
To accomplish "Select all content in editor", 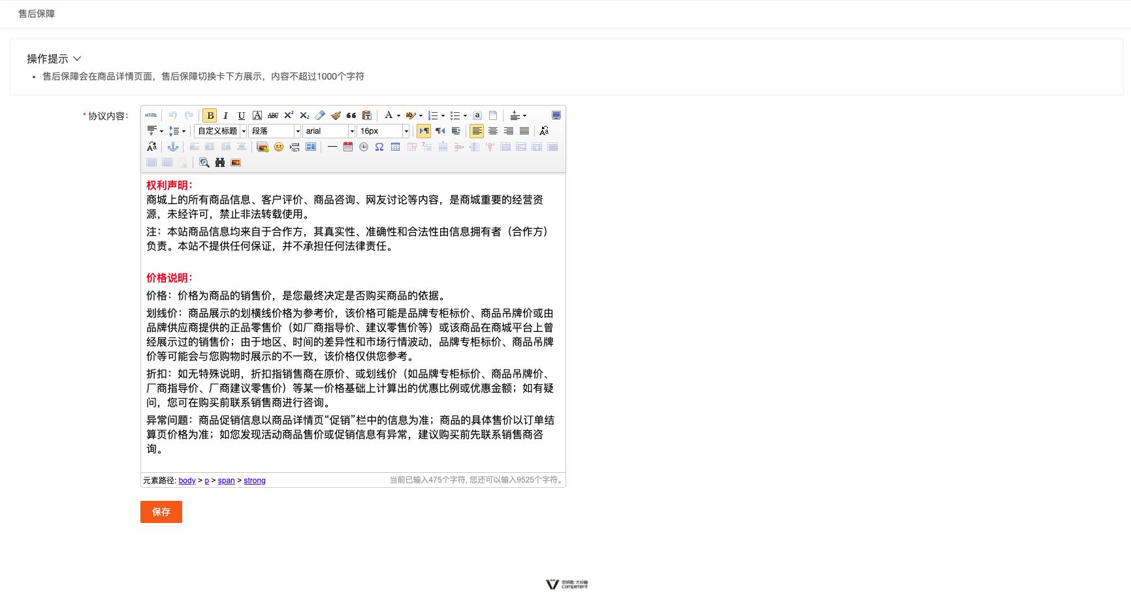I will (x=477, y=115).
